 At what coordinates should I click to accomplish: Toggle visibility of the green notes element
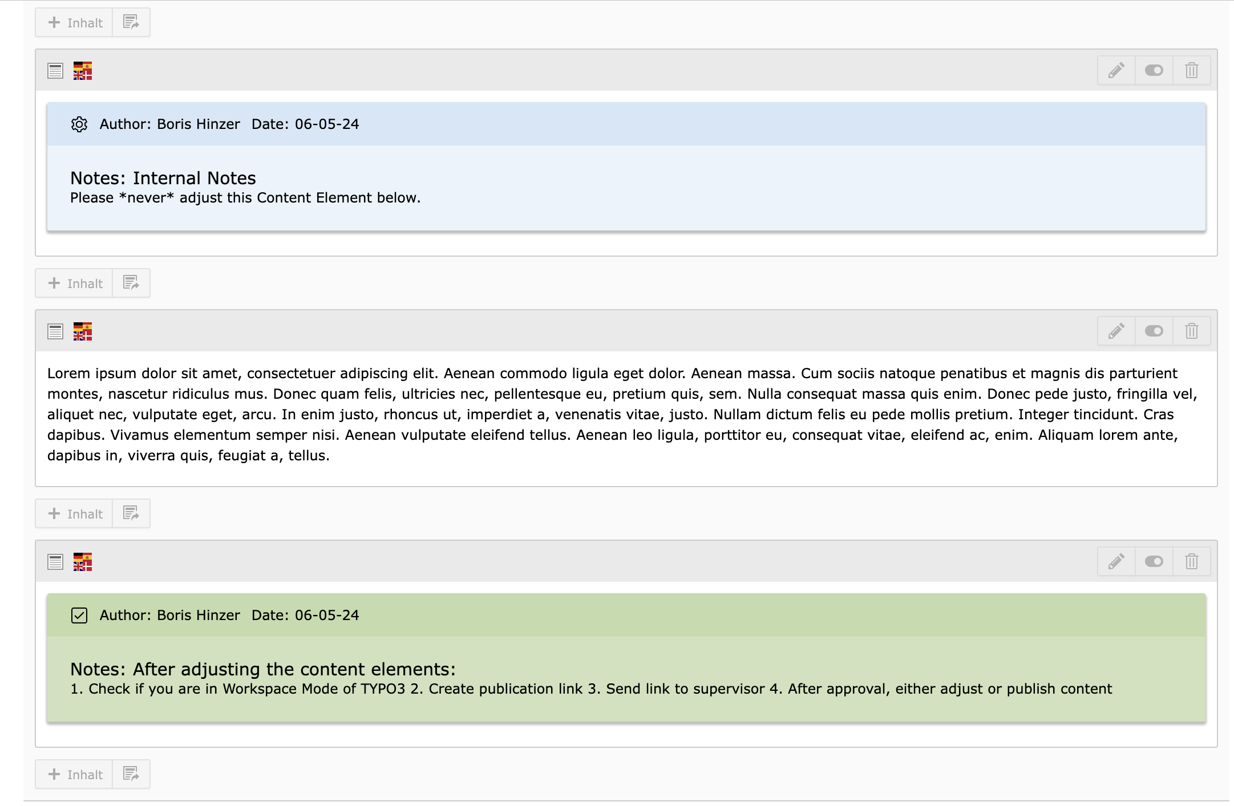(x=1153, y=561)
